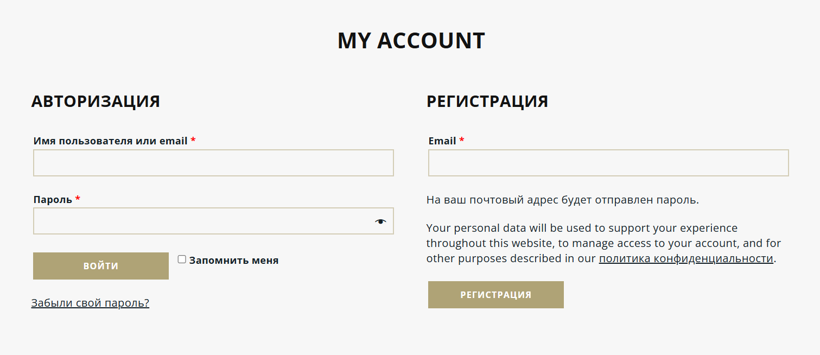The width and height of the screenshot is (820, 355).
Task: Select the Email field under РЕГИСТРАЦИЯ
Action: 608,162
